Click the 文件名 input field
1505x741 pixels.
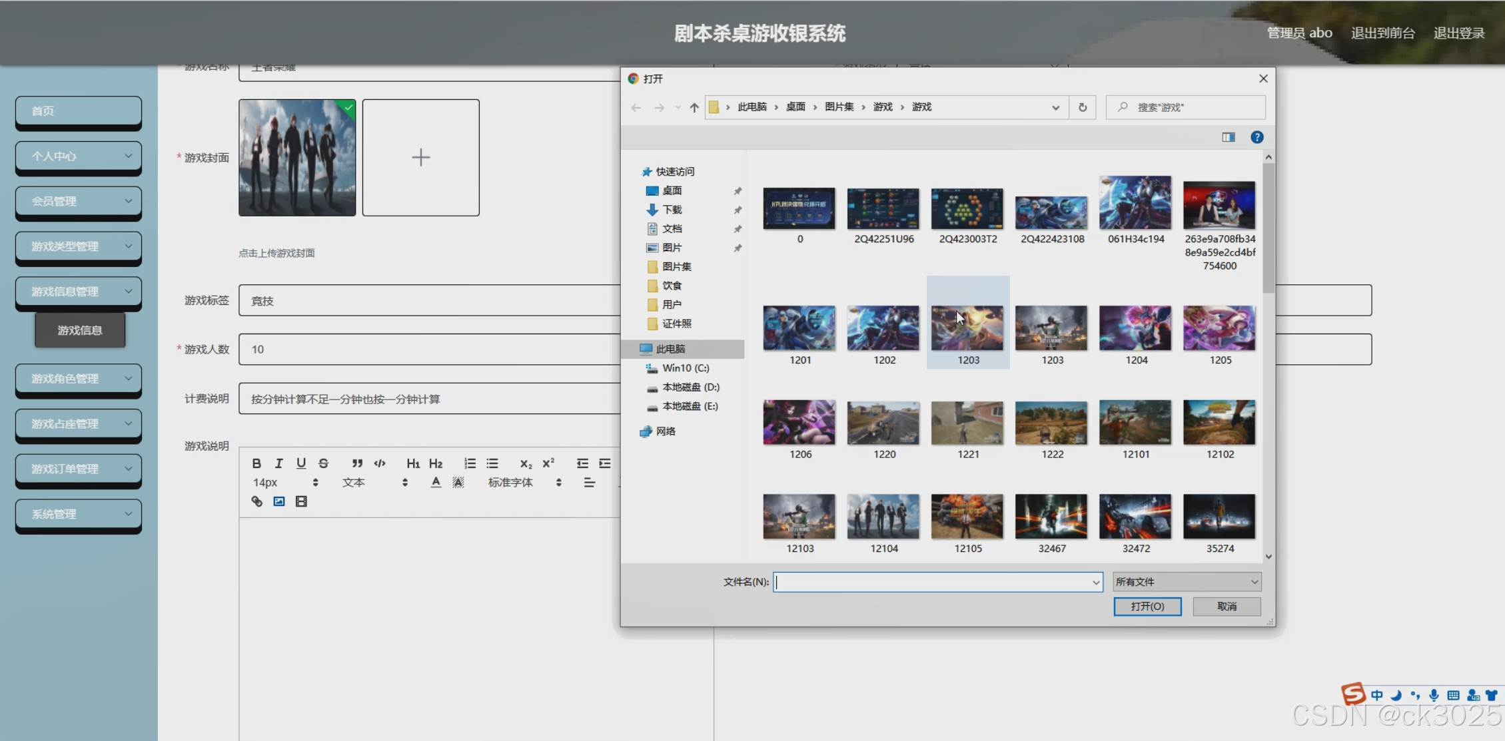click(x=931, y=583)
